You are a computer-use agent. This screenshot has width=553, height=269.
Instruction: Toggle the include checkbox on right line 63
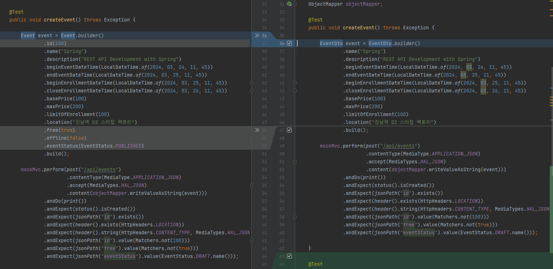[x=289, y=256]
